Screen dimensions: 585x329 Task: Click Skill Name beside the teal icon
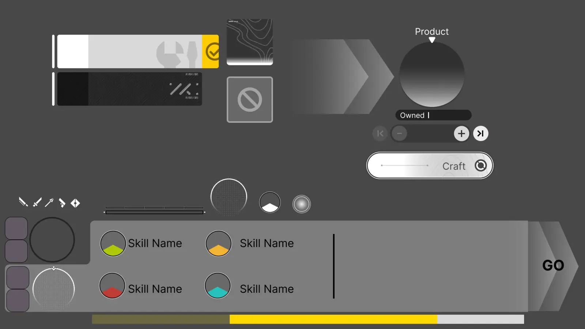coord(267,289)
